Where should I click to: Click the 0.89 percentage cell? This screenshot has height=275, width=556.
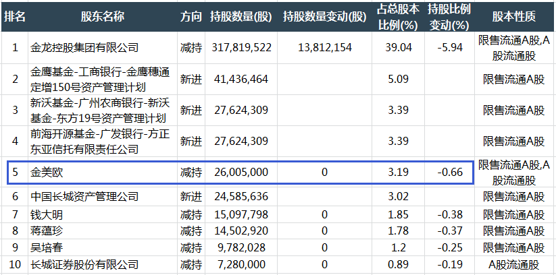(x=398, y=264)
